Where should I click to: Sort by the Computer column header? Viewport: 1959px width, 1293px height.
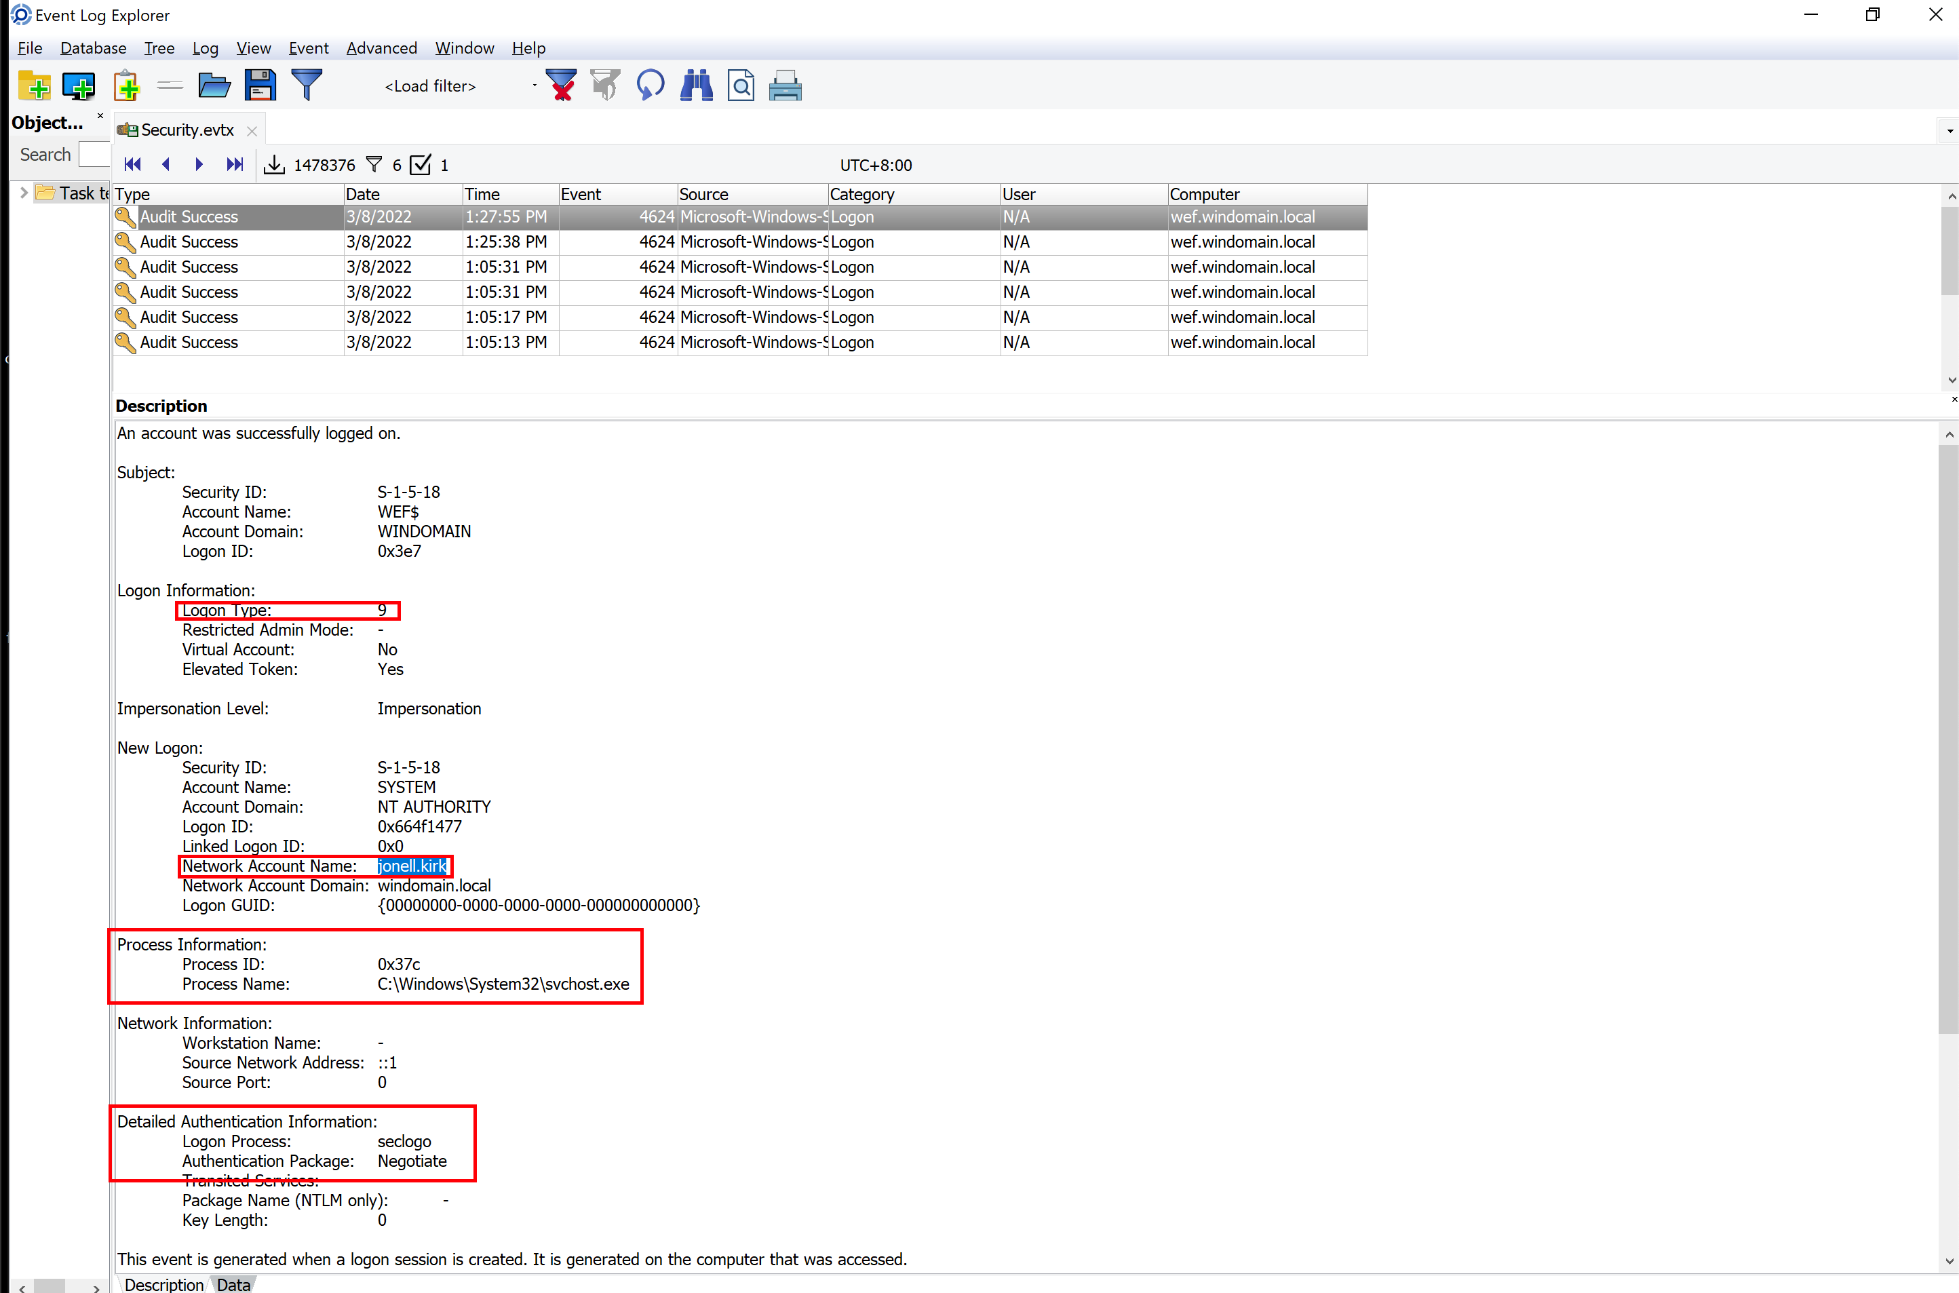pyautogui.click(x=1268, y=195)
